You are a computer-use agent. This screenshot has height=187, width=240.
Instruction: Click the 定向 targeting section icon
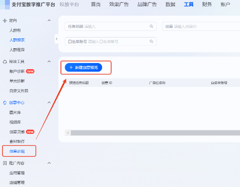click(x=5, y=21)
